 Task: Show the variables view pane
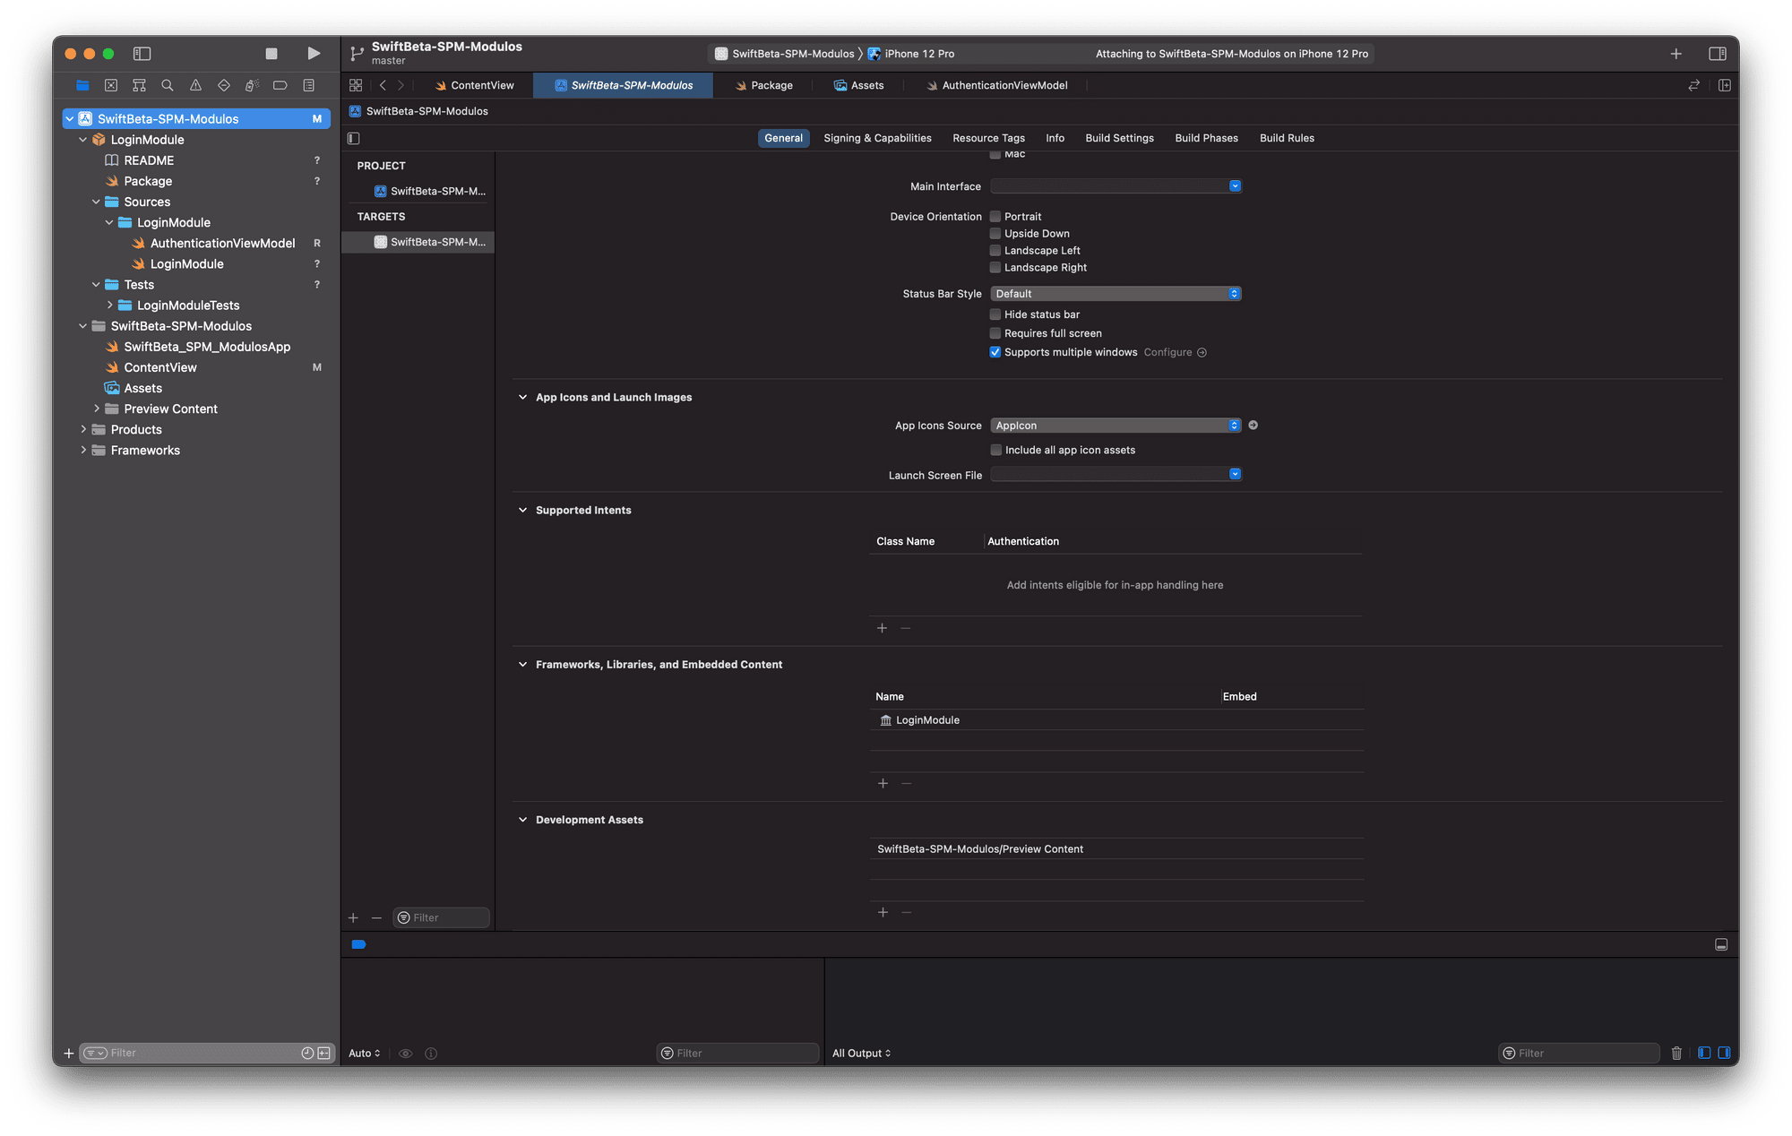coord(1704,1053)
